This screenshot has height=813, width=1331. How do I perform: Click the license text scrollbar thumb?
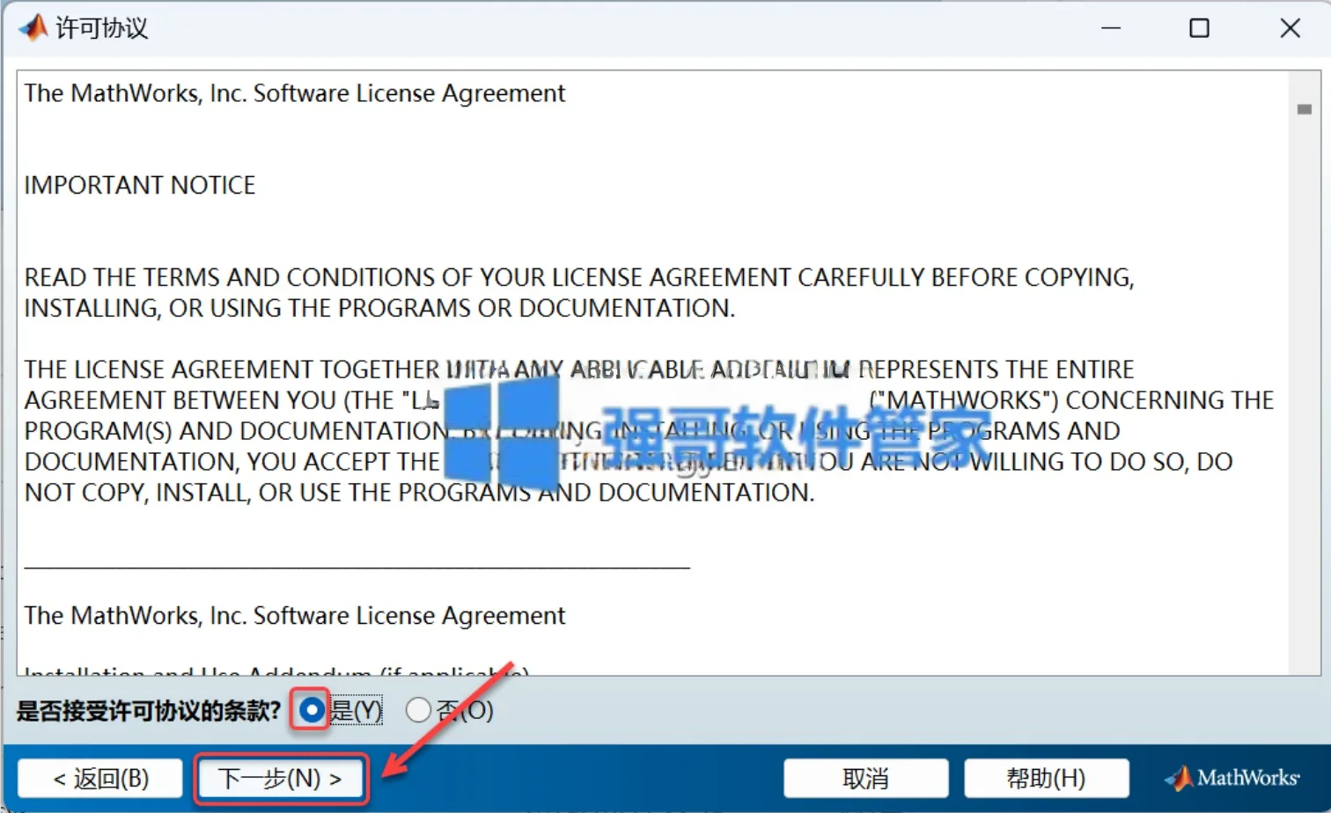tap(1304, 109)
